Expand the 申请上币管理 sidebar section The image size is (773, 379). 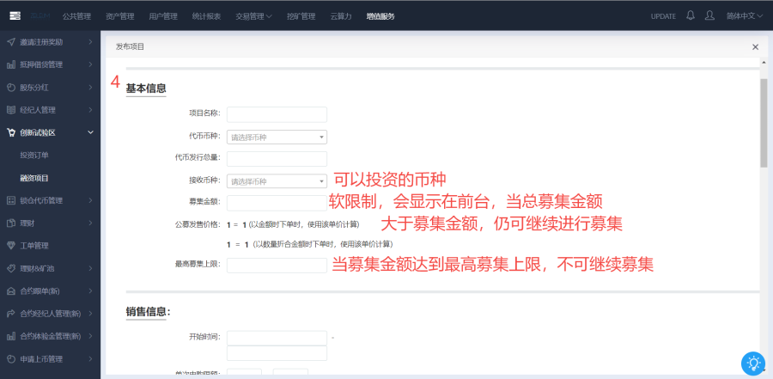pyautogui.click(x=90, y=358)
